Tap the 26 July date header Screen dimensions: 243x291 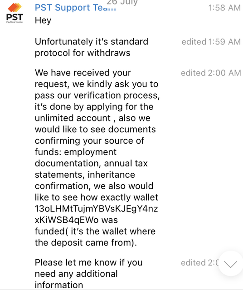pyautogui.click(x=122, y=2)
